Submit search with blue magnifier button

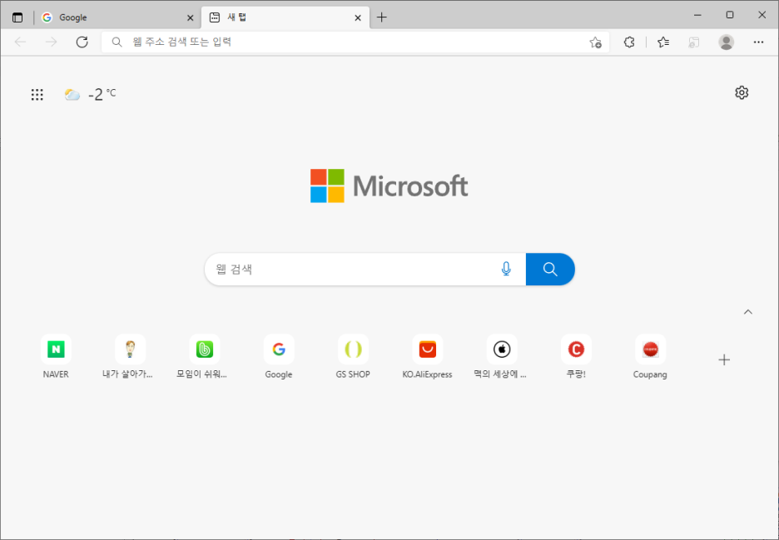pyautogui.click(x=550, y=270)
